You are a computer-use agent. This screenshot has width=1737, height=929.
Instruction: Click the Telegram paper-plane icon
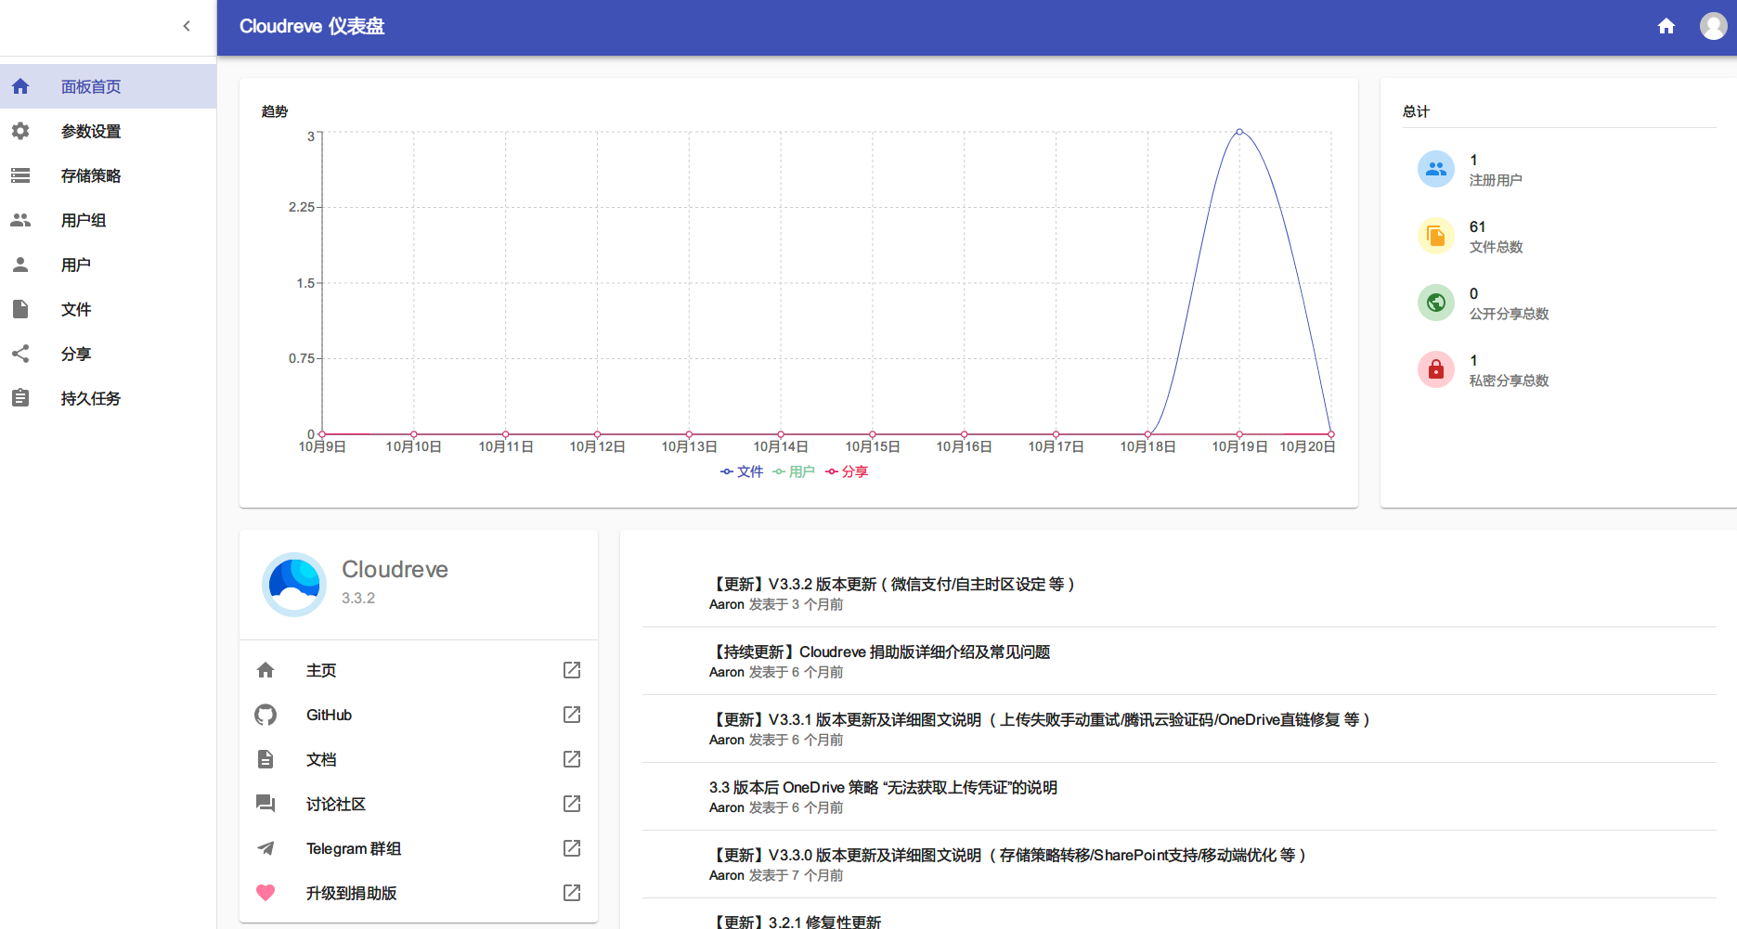point(266,848)
